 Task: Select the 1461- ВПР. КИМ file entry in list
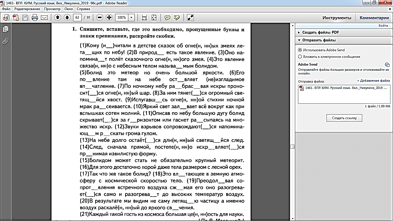(x=344, y=88)
